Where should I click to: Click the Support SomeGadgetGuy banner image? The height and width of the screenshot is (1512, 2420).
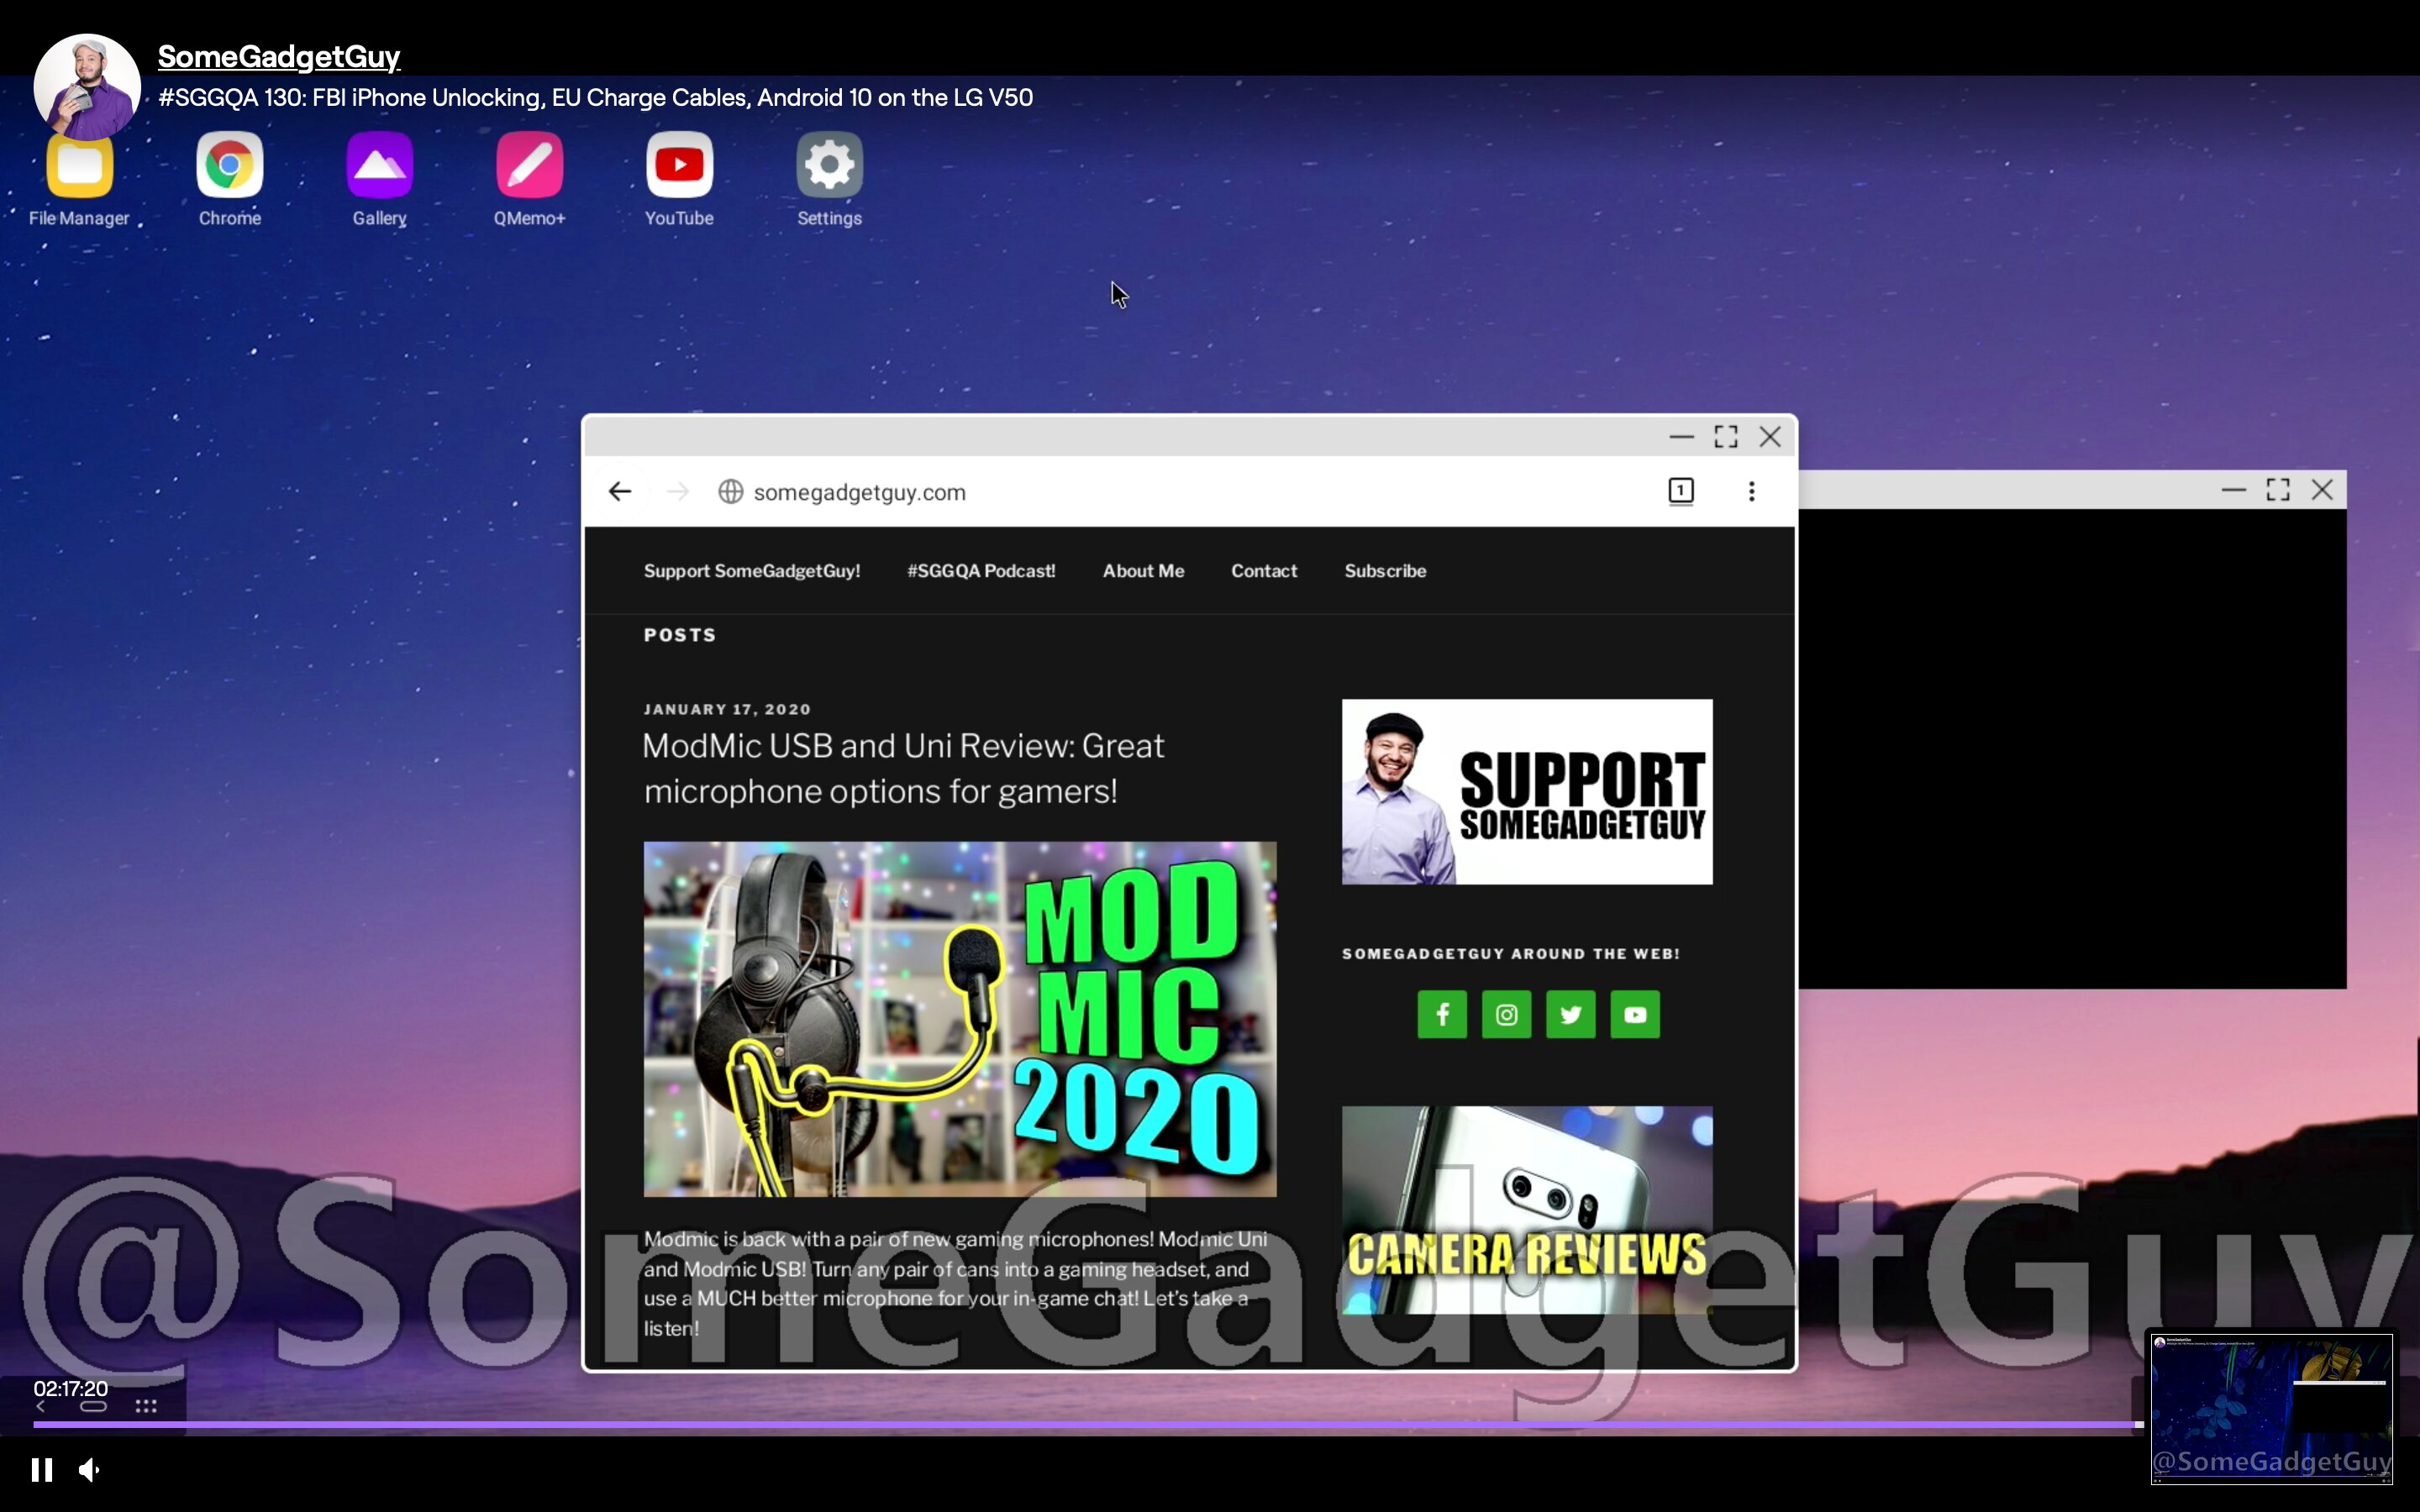1527,791
